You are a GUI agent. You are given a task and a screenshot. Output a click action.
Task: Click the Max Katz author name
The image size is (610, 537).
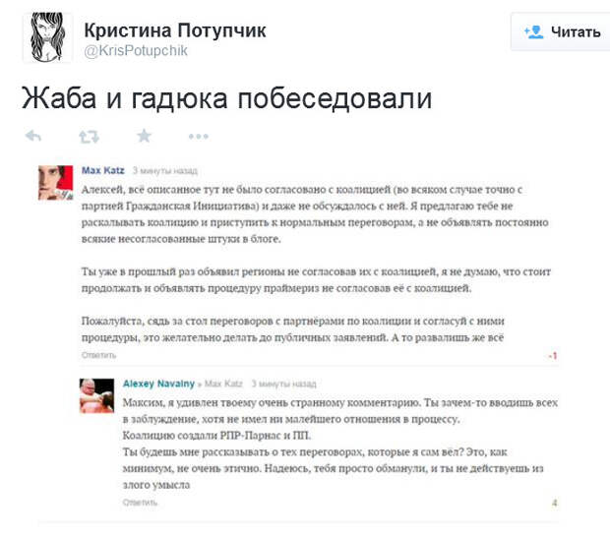click(x=103, y=170)
